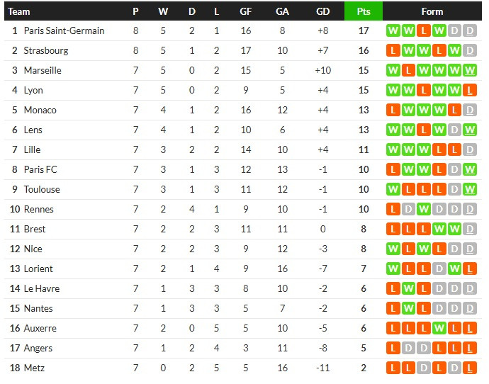Click the grey D badge in Toulouse's form

click(x=455, y=190)
